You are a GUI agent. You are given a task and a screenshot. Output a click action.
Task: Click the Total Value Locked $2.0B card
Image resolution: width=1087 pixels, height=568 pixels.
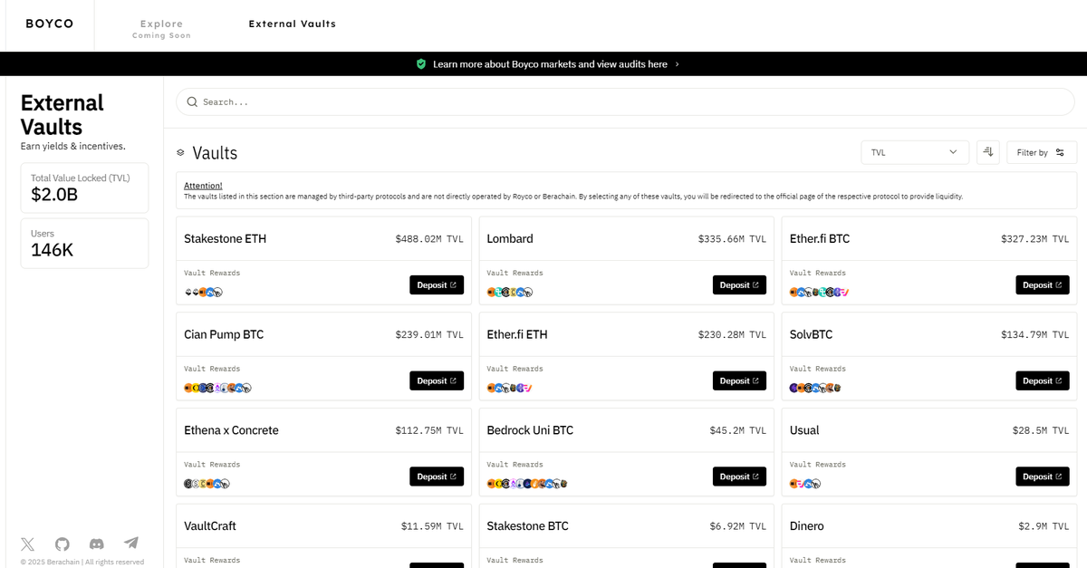[84, 188]
